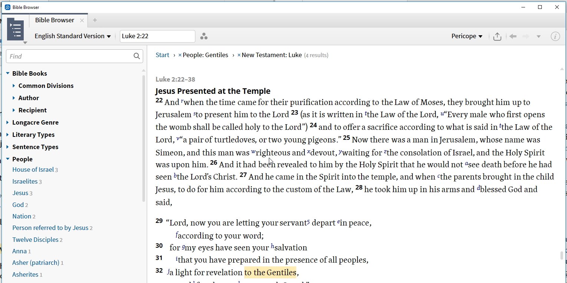The image size is (567, 283).
Task: Open the share/export icon
Action: pyautogui.click(x=497, y=36)
